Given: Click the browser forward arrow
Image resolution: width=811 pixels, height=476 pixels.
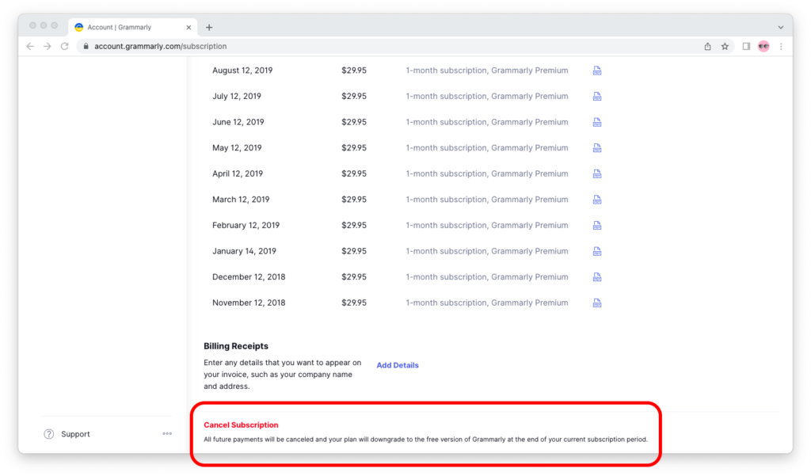Looking at the screenshot, I should [x=47, y=46].
